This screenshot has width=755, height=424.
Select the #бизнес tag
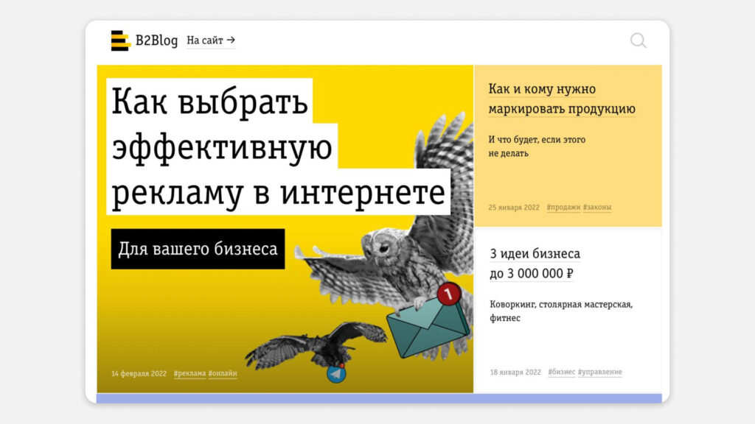tap(561, 372)
